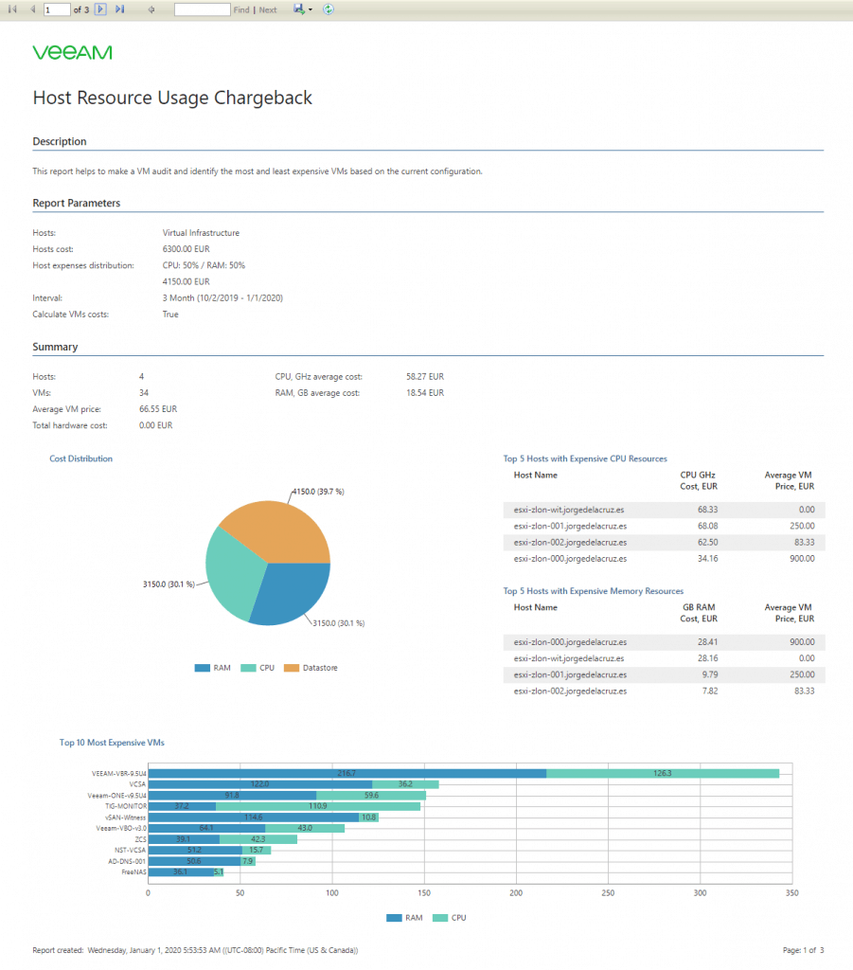853x970 pixels.
Task: Click the RAM average cost '18.54 EUR'
Action: coord(425,393)
